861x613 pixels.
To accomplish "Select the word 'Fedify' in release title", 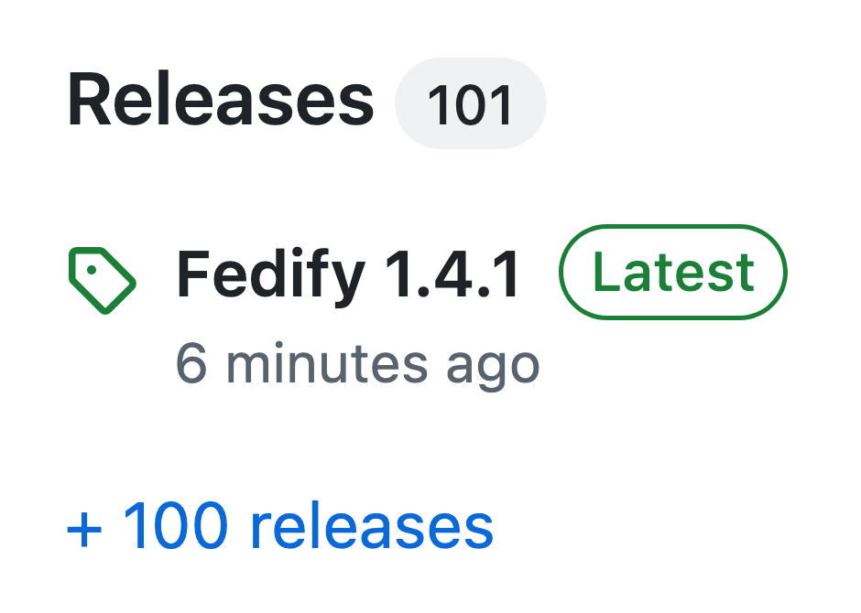I will pos(271,274).
